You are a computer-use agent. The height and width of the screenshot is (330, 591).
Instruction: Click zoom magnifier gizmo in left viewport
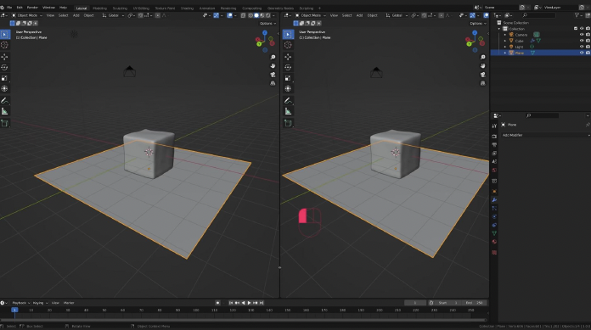[x=273, y=57]
